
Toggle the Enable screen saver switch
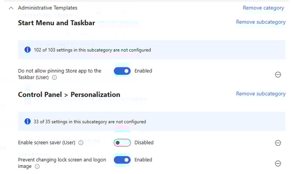(x=122, y=142)
